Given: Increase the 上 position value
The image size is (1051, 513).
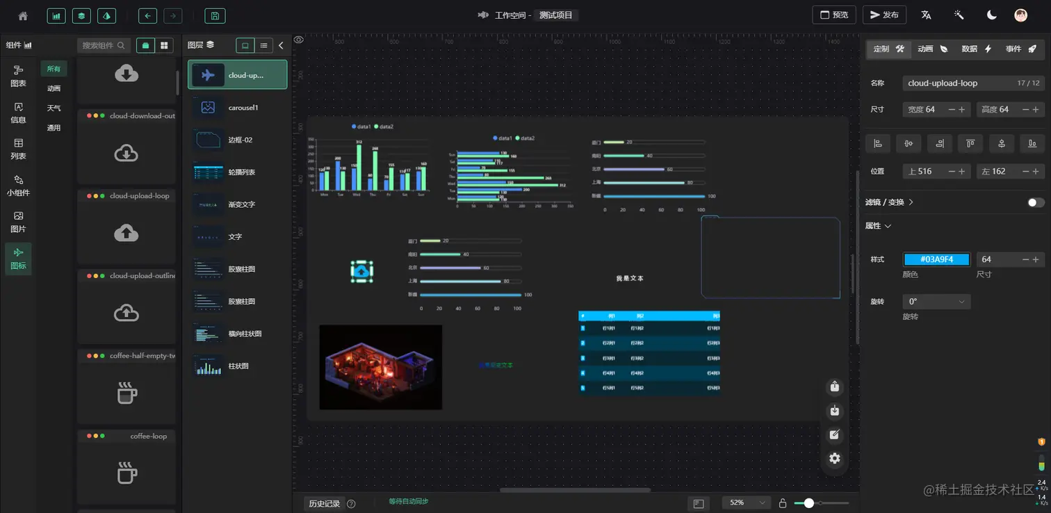Looking at the screenshot, I should [x=962, y=171].
